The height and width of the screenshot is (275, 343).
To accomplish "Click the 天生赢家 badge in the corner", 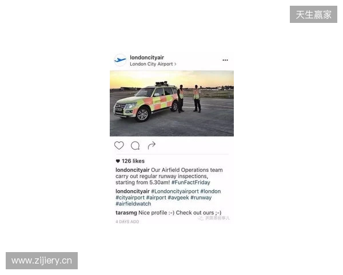I will 313,14.
